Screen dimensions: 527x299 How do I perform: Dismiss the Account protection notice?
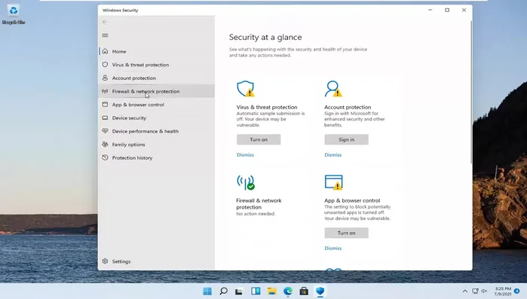point(332,154)
